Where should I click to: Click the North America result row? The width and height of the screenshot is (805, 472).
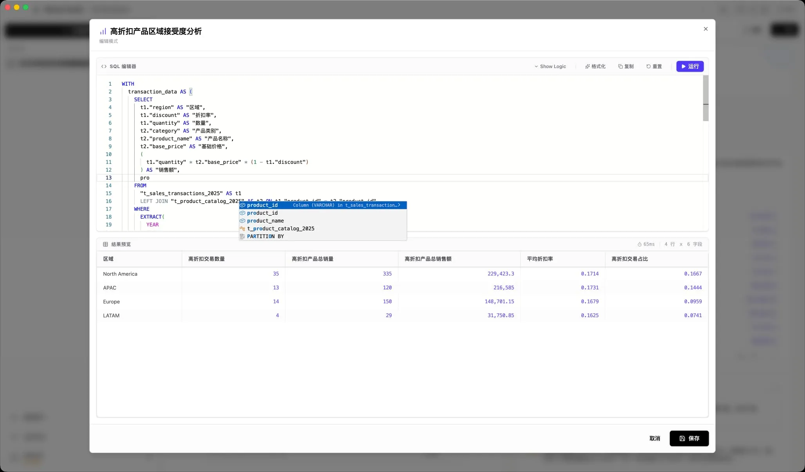(120, 274)
